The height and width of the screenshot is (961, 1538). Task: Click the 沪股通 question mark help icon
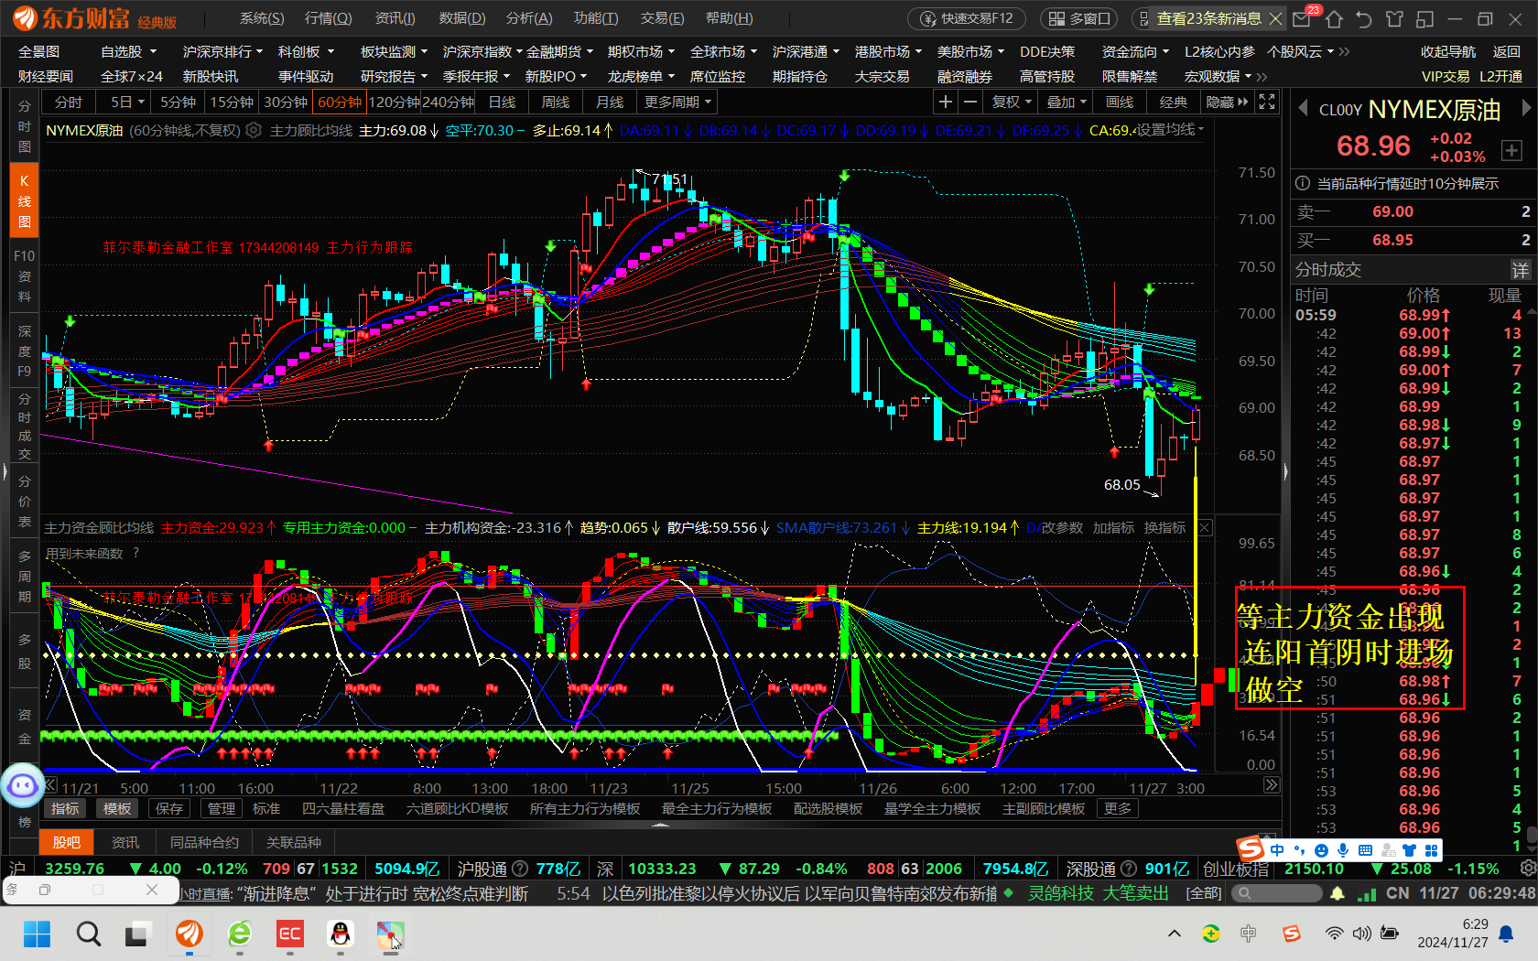[519, 869]
